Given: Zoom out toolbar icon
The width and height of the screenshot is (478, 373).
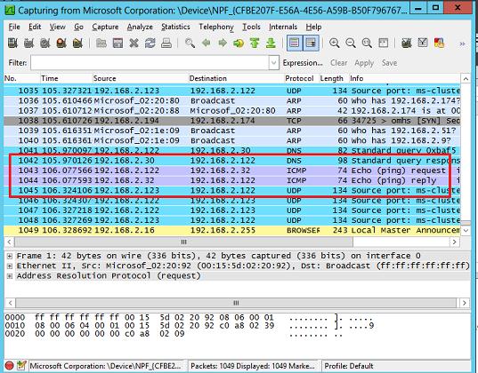Looking at the screenshot, I should (351, 44).
